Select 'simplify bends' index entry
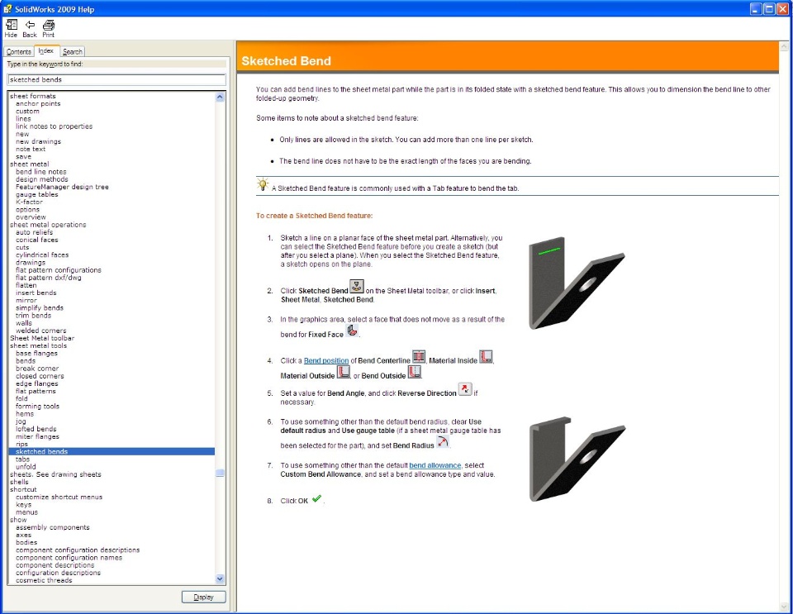Image resolution: width=793 pixels, height=614 pixels. (40, 308)
